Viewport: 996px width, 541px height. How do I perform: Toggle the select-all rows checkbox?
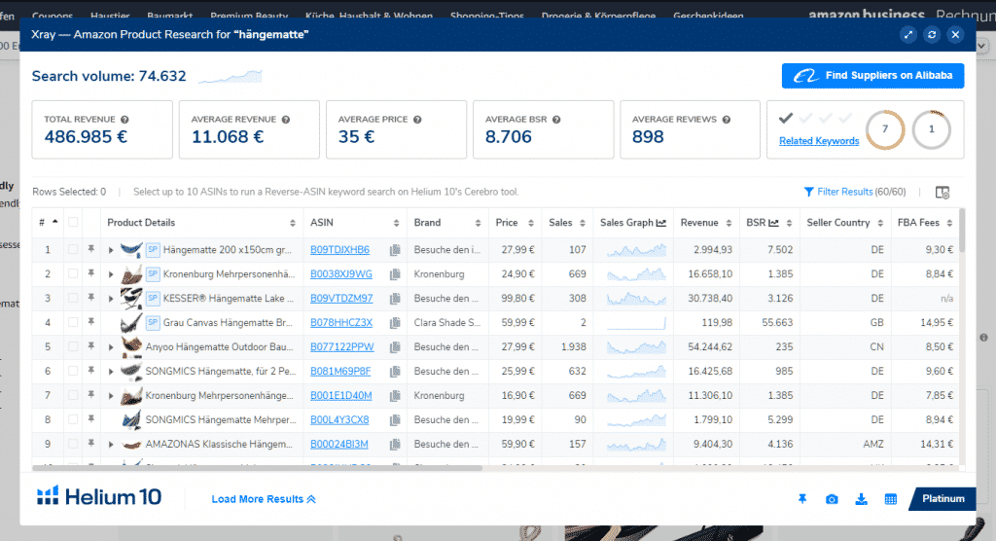tap(73, 223)
